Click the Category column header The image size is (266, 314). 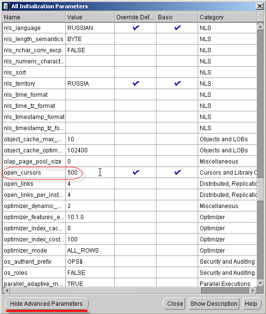227,17
